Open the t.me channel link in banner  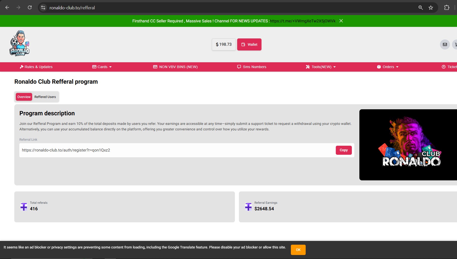[x=303, y=21]
